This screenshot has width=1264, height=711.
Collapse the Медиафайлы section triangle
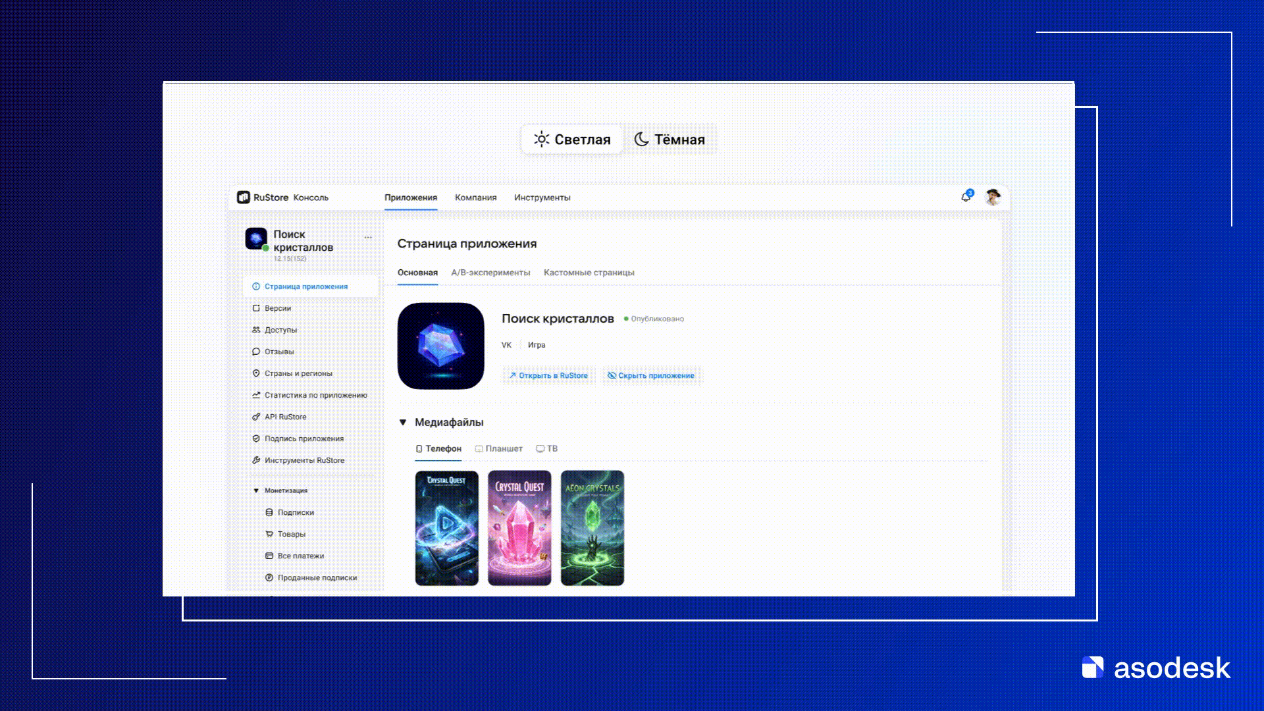click(x=403, y=423)
